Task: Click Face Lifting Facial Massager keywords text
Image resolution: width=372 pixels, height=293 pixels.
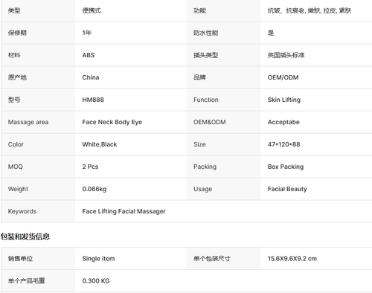Action: click(x=124, y=211)
